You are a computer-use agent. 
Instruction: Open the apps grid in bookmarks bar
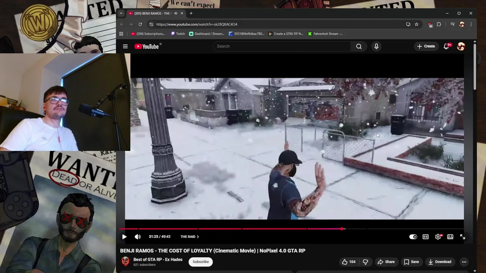(x=121, y=34)
